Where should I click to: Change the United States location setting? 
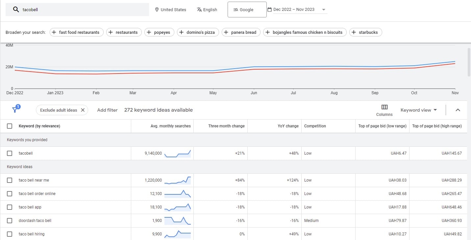(x=170, y=10)
